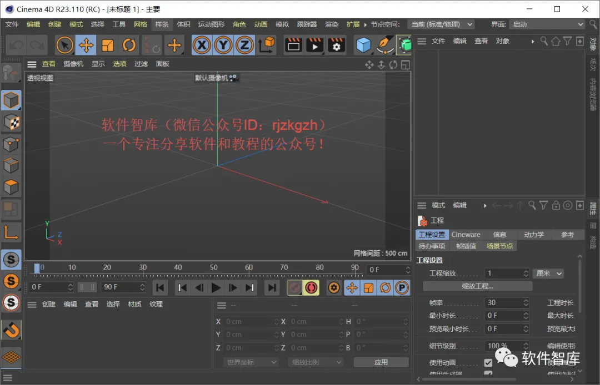
Task: Click the preview range slider bar
Action: [87, 287]
